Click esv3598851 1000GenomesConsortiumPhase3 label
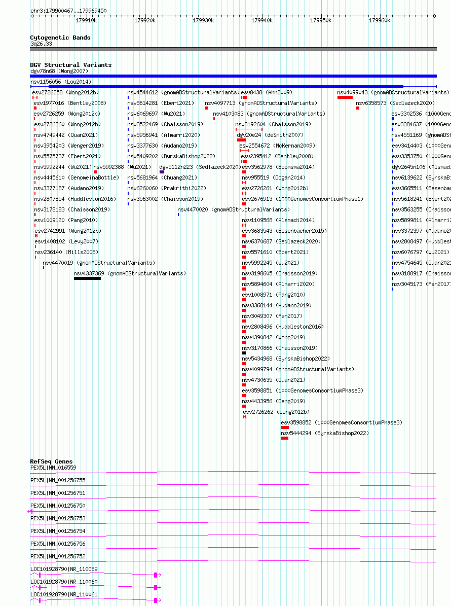Image resolution: width=451 pixels, height=606 pixels. click(x=303, y=391)
